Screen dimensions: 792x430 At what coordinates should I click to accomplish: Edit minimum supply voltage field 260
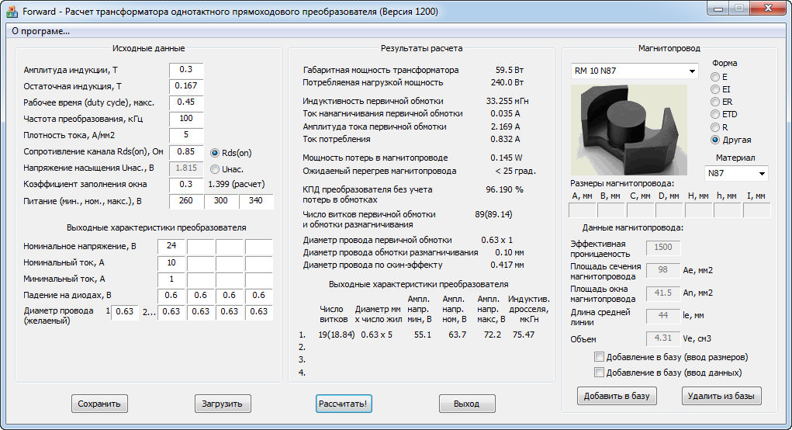pyautogui.click(x=186, y=201)
